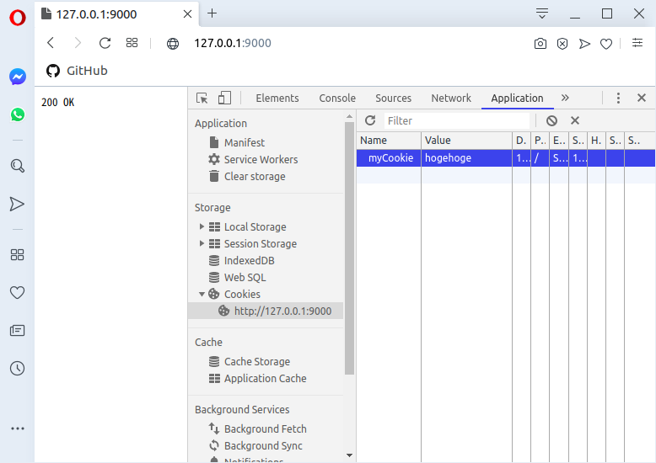
Task: Go back to the previous page
Action: click(x=51, y=43)
